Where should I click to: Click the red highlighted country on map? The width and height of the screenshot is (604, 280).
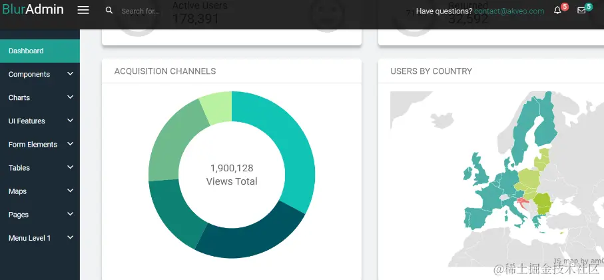[522, 202]
